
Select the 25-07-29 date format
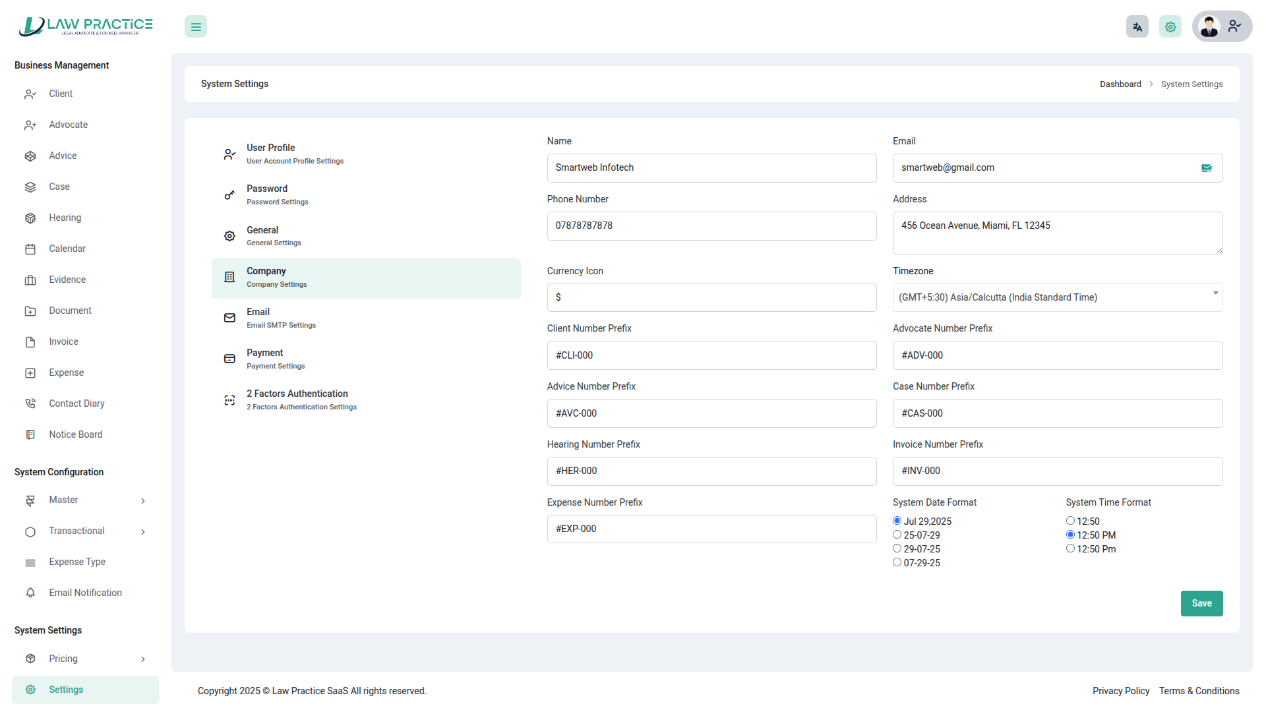(x=897, y=535)
